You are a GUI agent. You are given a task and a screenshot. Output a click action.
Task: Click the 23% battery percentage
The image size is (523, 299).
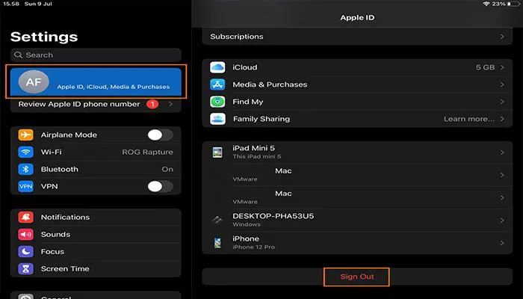pos(498,4)
